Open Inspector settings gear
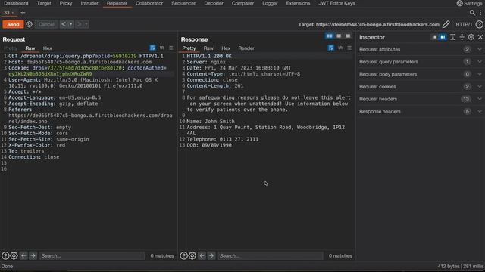 point(471,37)
